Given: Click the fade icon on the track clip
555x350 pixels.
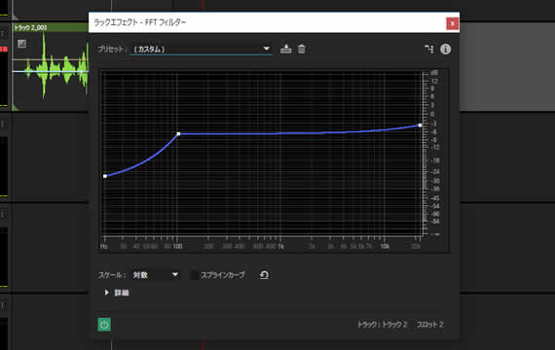Looking at the screenshot, I should coord(22,44).
